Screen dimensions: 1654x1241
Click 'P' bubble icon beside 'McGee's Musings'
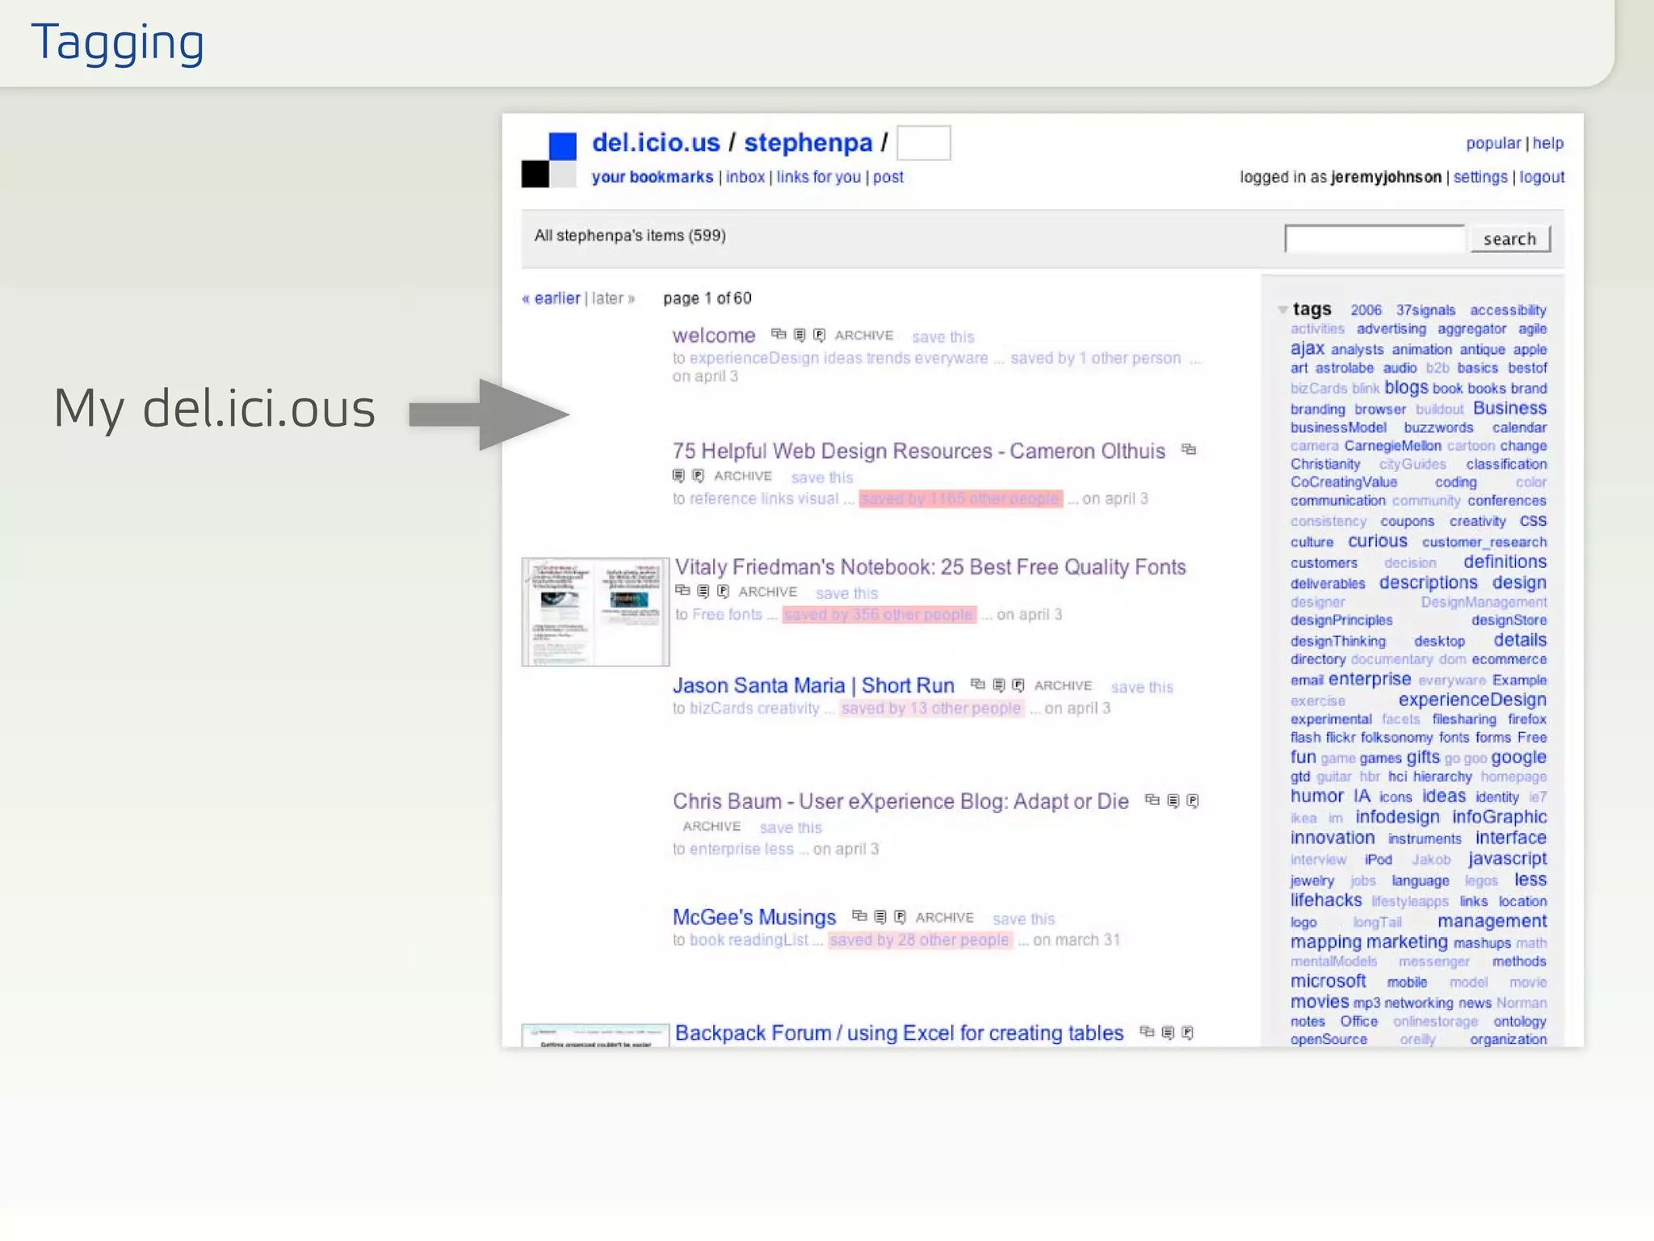[x=900, y=917]
